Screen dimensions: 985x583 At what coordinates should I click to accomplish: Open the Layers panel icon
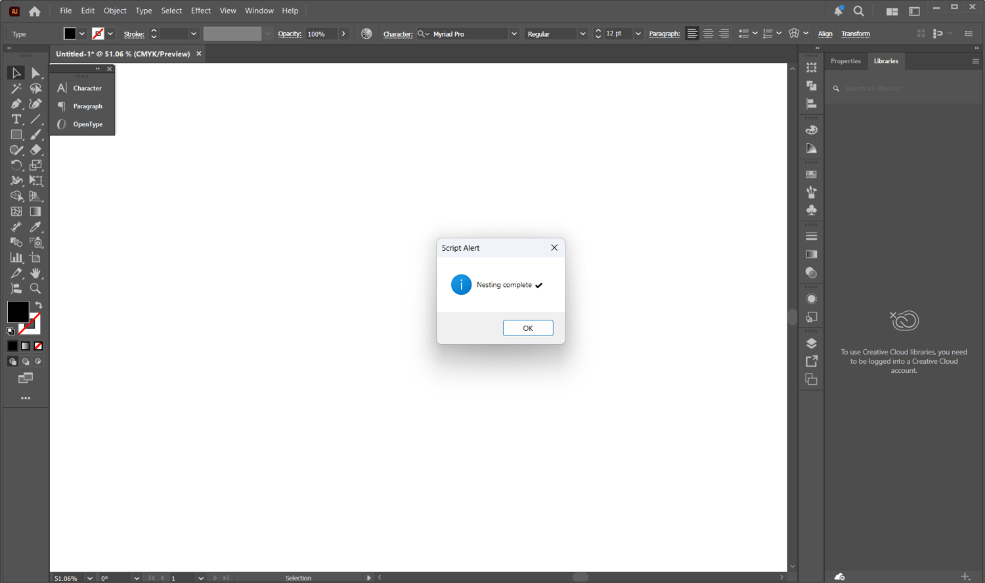(x=812, y=343)
